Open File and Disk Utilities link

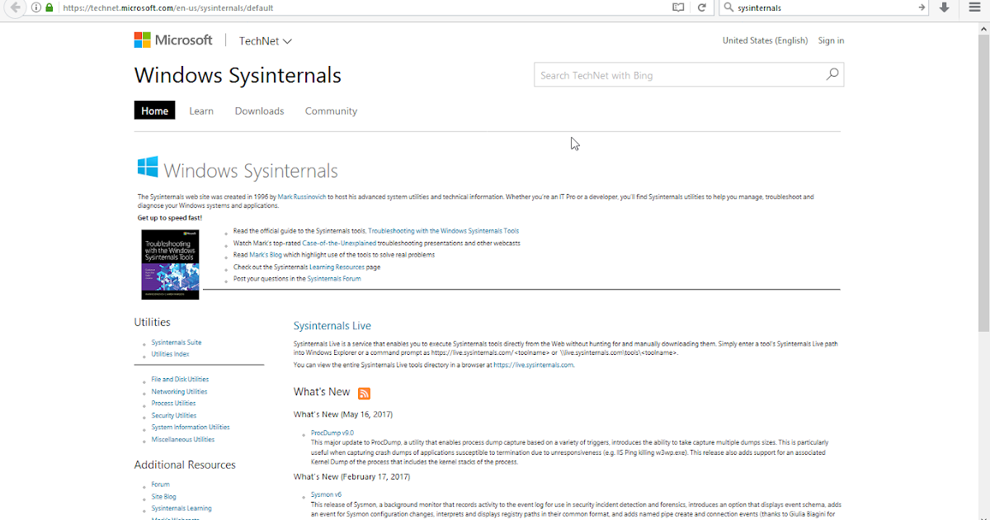181,380
